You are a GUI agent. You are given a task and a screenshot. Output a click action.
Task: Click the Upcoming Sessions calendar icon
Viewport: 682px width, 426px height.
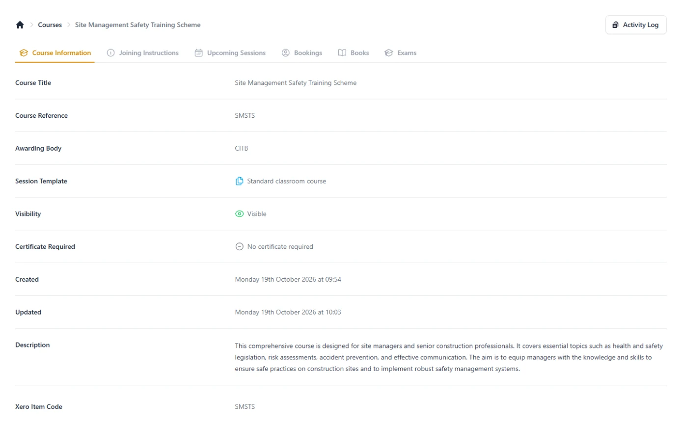[x=199, y=53]
